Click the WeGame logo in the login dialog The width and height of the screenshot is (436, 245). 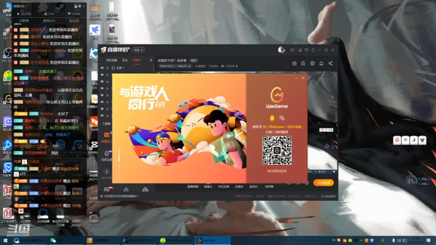(277, 97)
